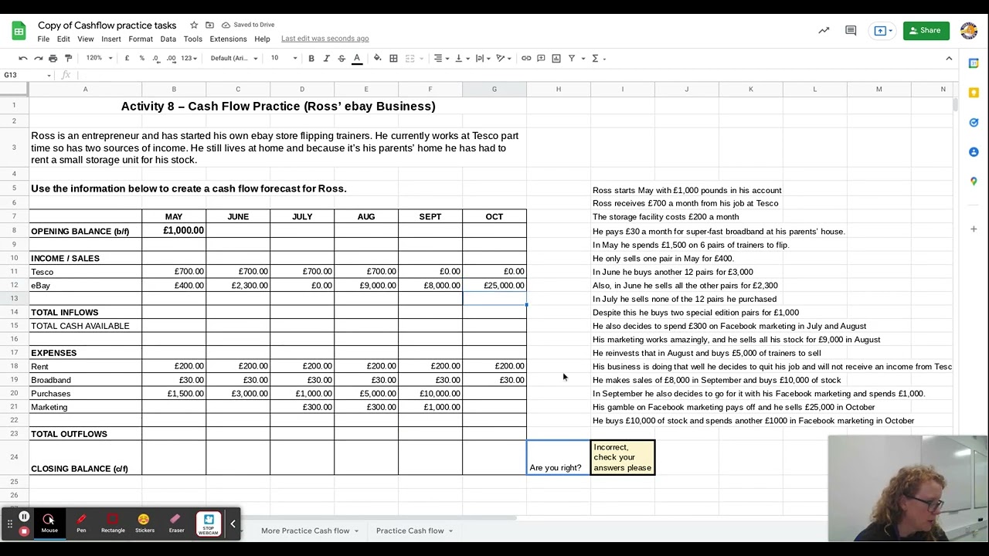Insert a comment from the toolbar
This screenshot has height=556, width=989.
pos(542,58)
